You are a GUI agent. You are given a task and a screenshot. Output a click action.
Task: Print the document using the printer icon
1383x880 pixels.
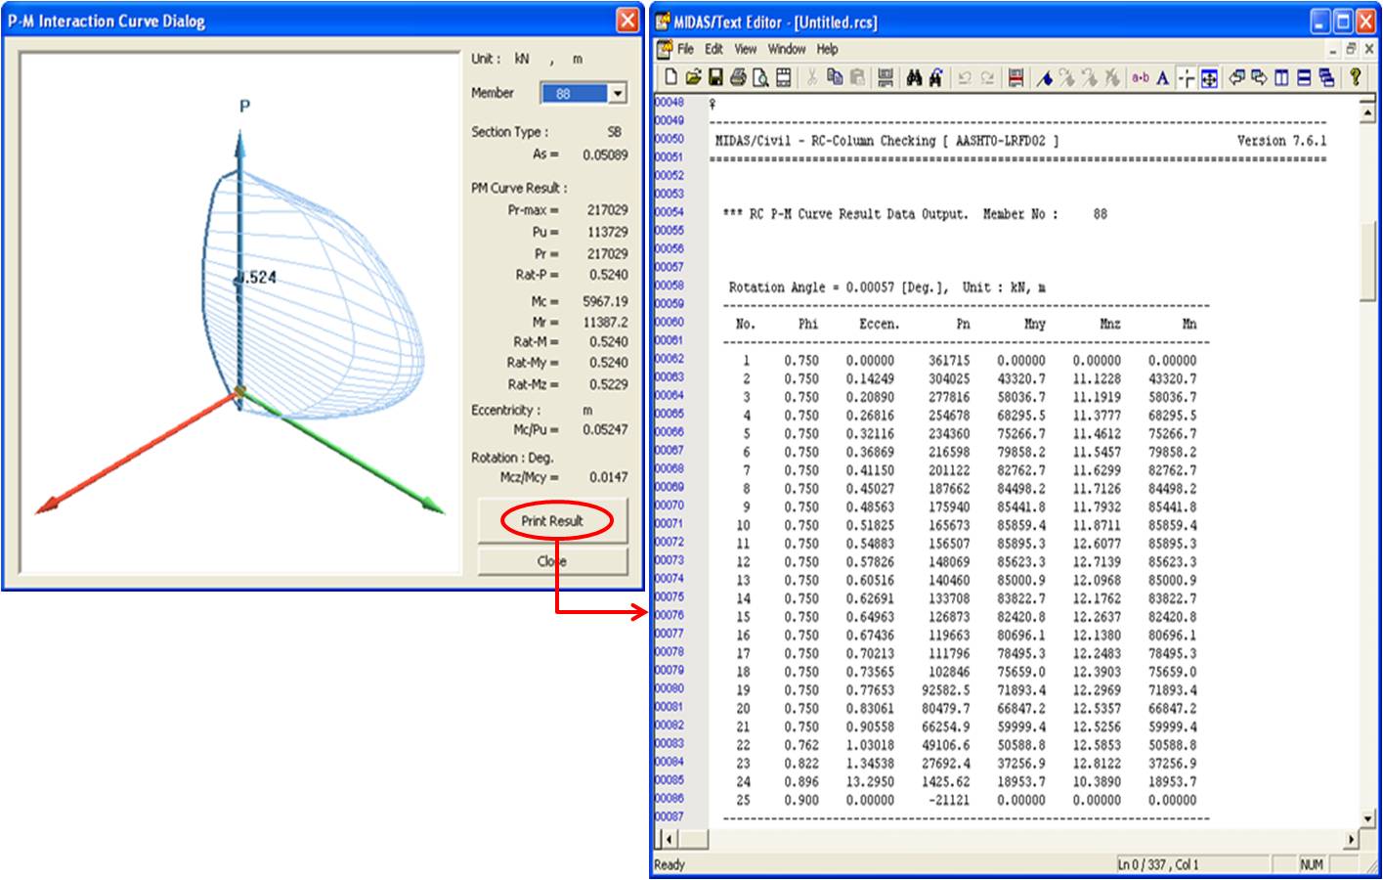pos(738,78)
